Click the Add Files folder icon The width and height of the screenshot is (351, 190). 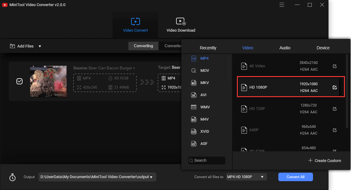point(12,46)
